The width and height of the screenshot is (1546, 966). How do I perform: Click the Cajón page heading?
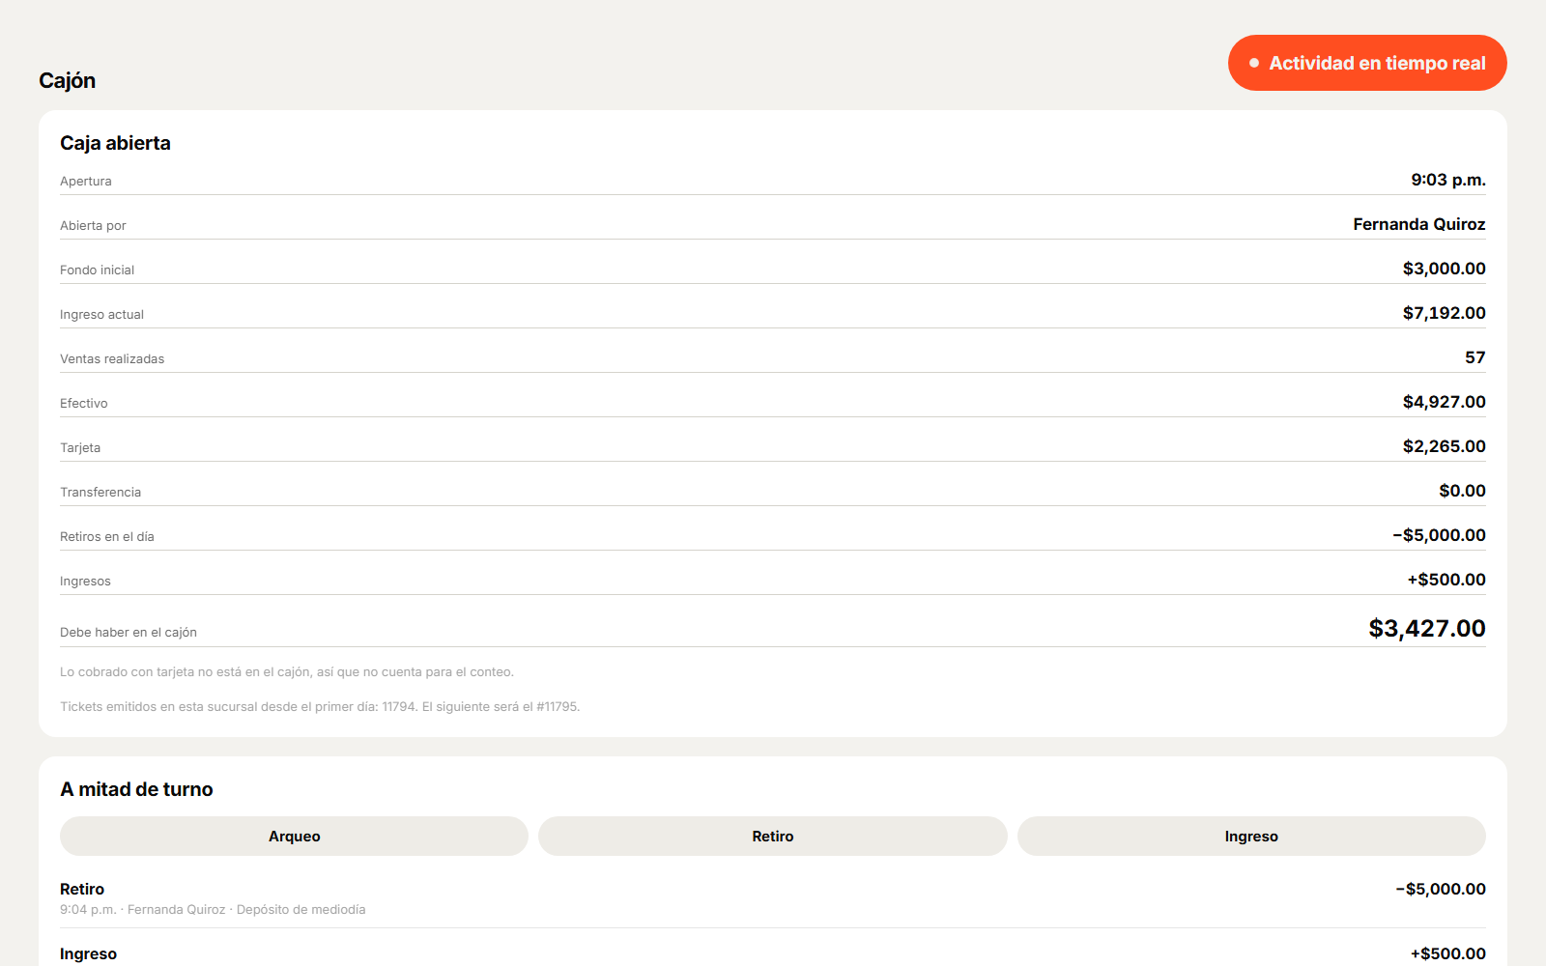68,80
